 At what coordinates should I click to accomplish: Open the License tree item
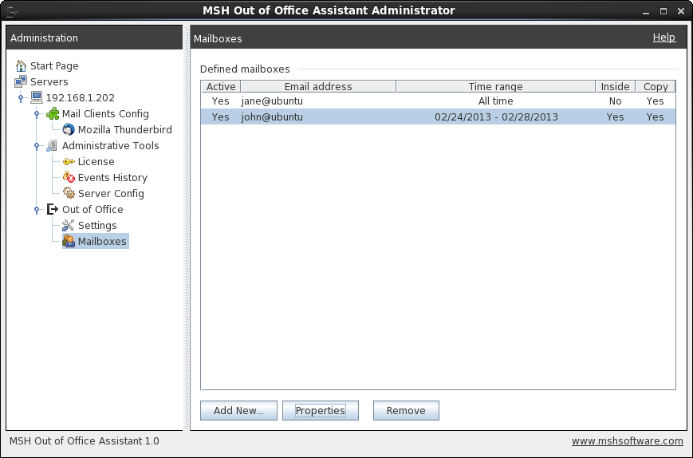tap(96, 161)
